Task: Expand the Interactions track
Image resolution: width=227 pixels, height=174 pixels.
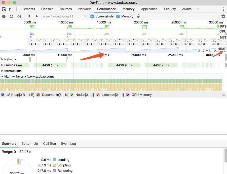Action: coord(2,71)
